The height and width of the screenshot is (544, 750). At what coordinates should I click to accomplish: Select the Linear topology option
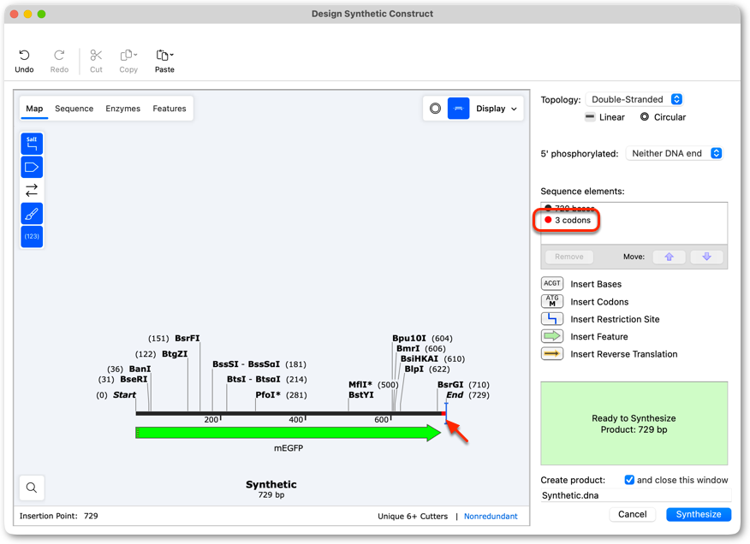[605, 117]
